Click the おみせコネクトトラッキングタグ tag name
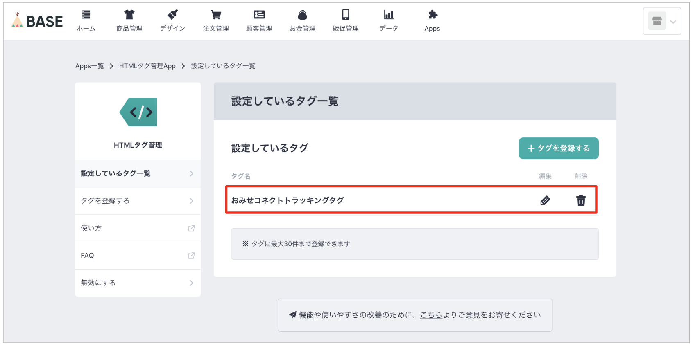The width and height of the screenshot is (693, 346). 288,200
